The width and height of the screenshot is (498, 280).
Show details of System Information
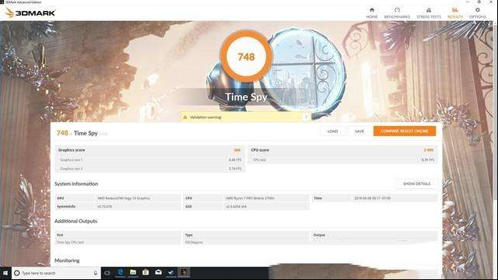pyautogui.click(x=416, y=184)
